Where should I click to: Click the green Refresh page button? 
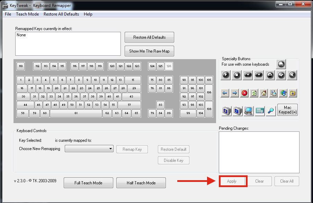coord(254,93)
